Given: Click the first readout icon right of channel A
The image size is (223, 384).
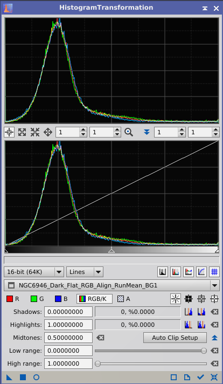Looking at the screenshot, I should [x=176, y=299].
